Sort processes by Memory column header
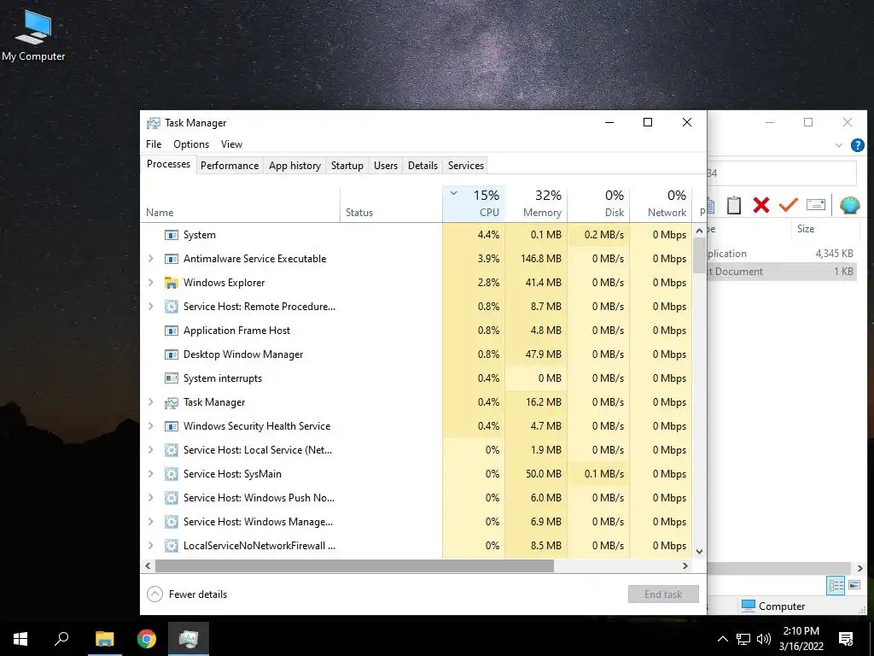The height and width of the screenshot is (656, 874). point(536,203)
